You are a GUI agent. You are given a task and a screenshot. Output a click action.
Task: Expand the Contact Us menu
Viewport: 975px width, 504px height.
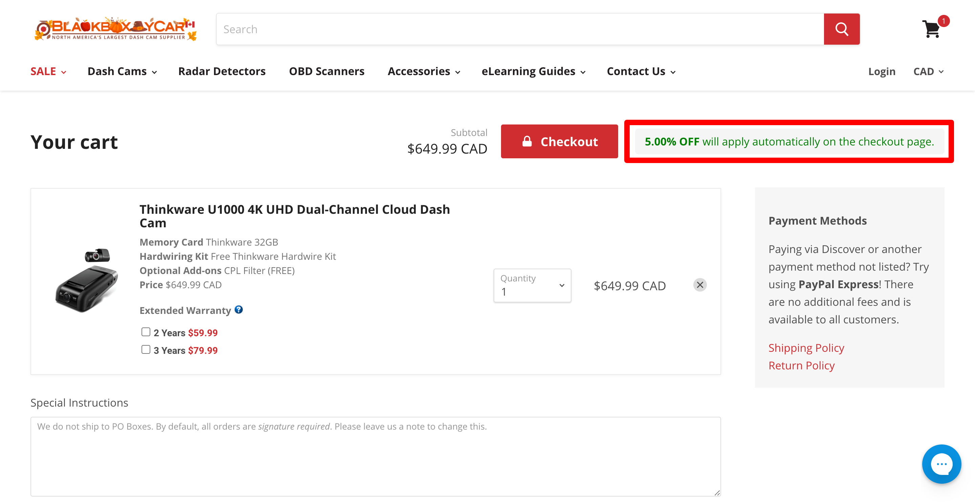[x=641, y=71]
